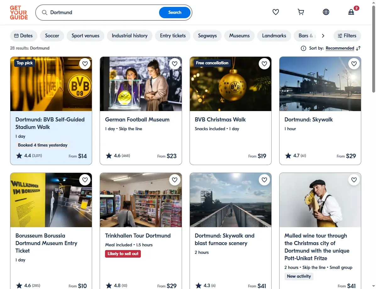
Task: Expand more category chips with right chevron
Action: click(x=323, y=36)
